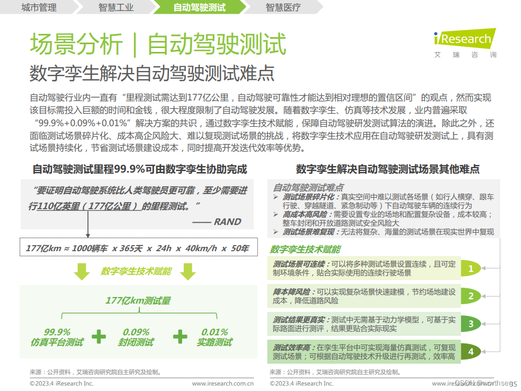521x391 pixels.
Task: Click the 0.01% 实路测试 item
Action: (215, 337)
